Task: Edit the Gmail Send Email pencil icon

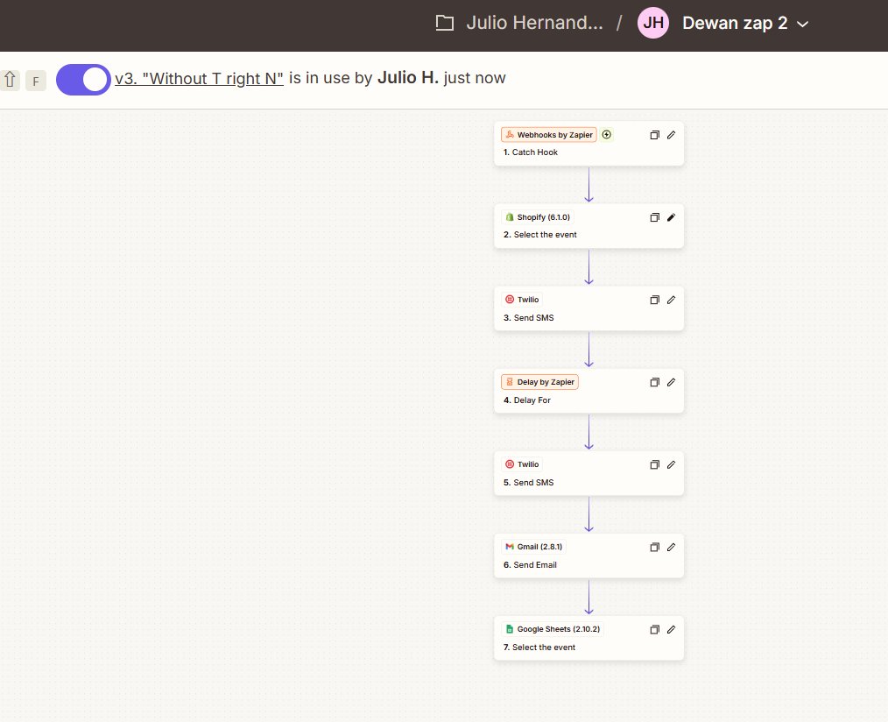Action: pyautogui.click(x=671, y=547)
